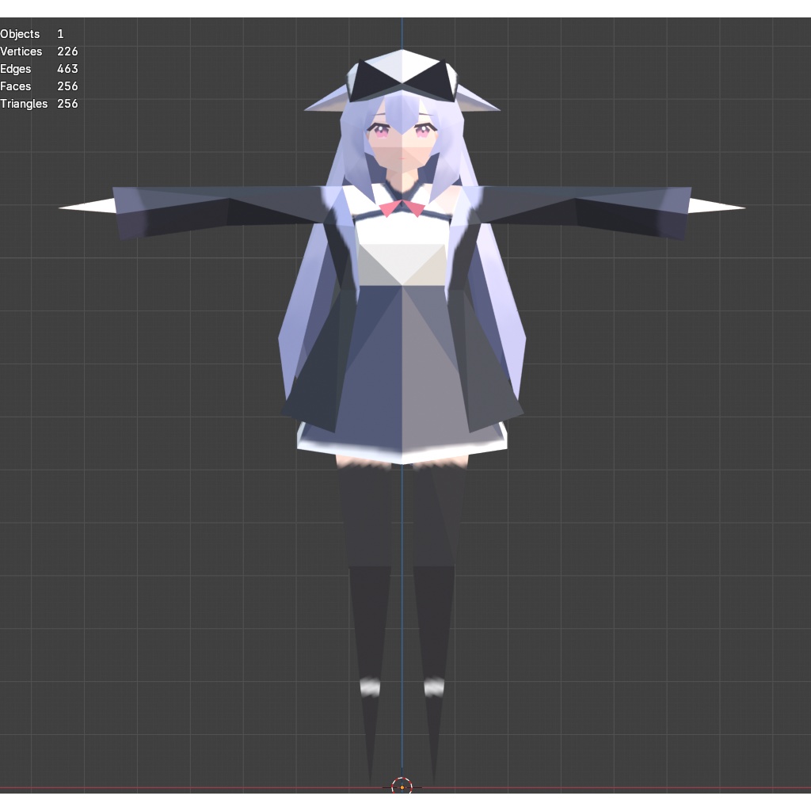The height and width of the screenshot is (811, 811).
Task: Click the white apron on the torso
Action: point(402,253)
